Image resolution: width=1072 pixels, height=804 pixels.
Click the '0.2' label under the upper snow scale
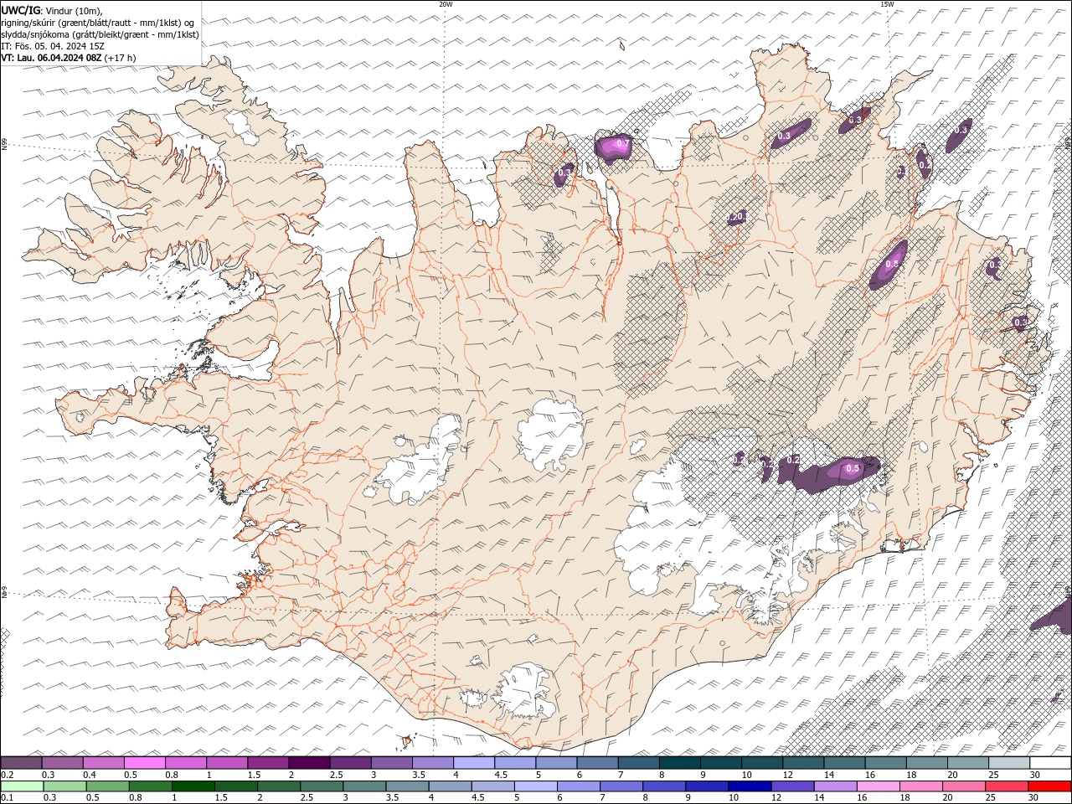coord(7,776)
